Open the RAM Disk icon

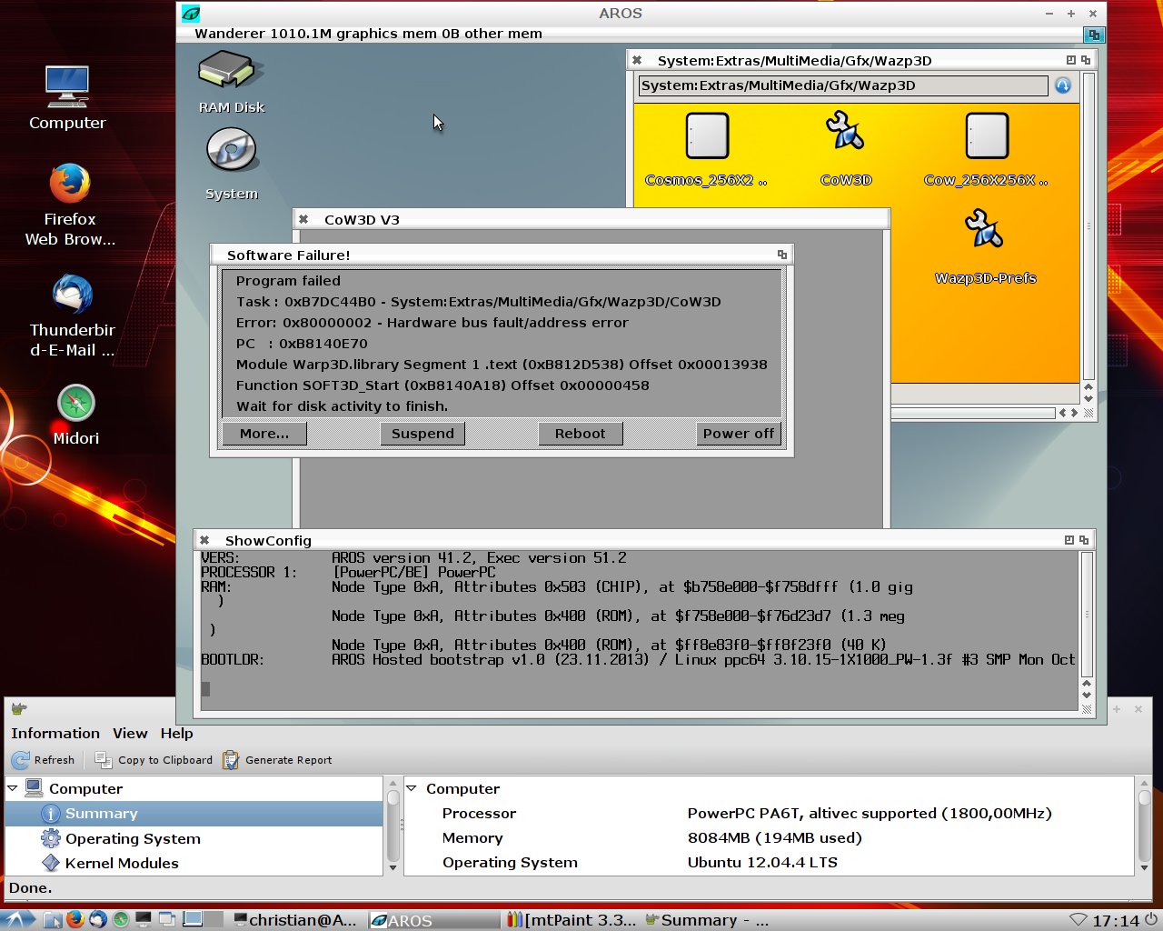coord(231,71)
